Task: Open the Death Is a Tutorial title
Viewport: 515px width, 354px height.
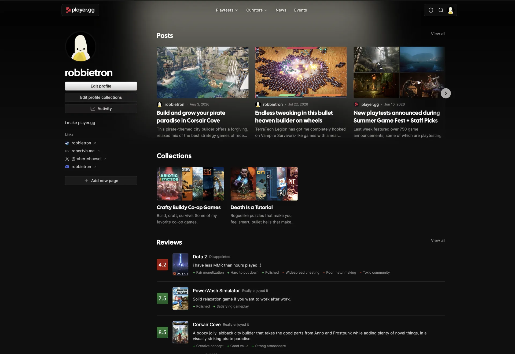Action: [x=251, y=208]
